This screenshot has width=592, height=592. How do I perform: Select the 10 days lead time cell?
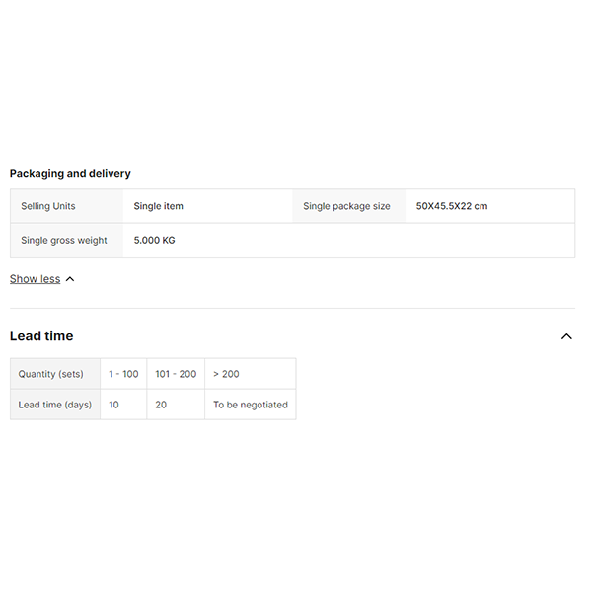pyautogui.click(x=114, y=405)
